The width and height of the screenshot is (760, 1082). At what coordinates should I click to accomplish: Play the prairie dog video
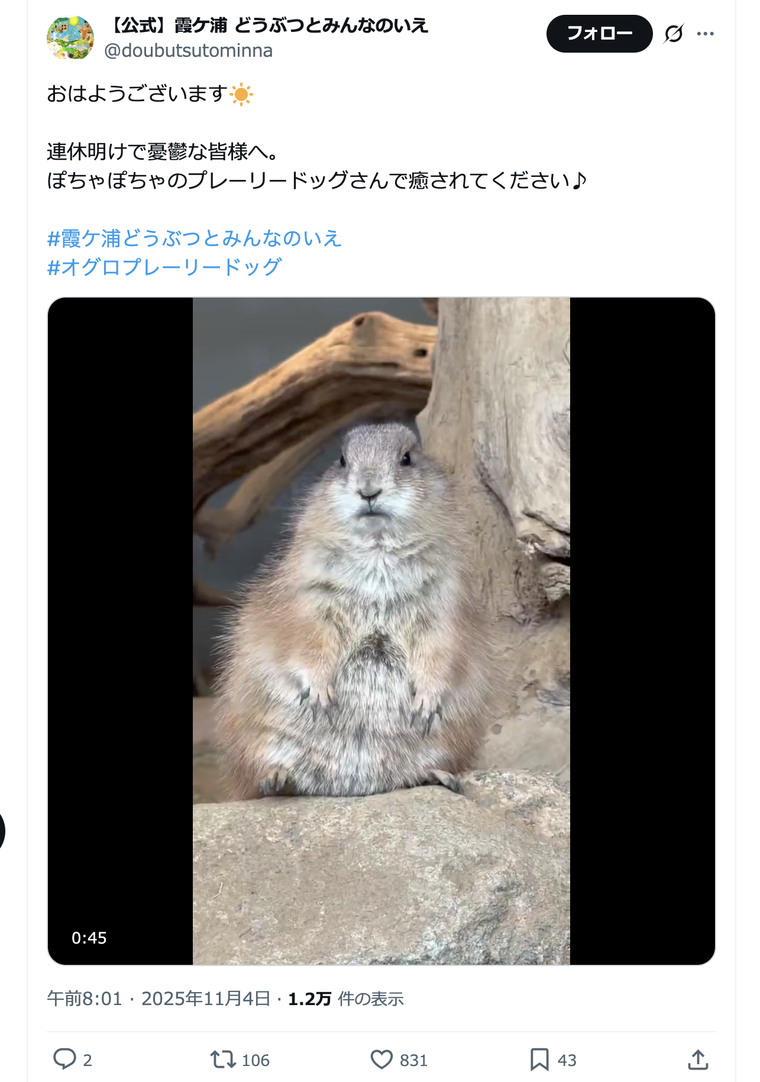tap(381, 631)
